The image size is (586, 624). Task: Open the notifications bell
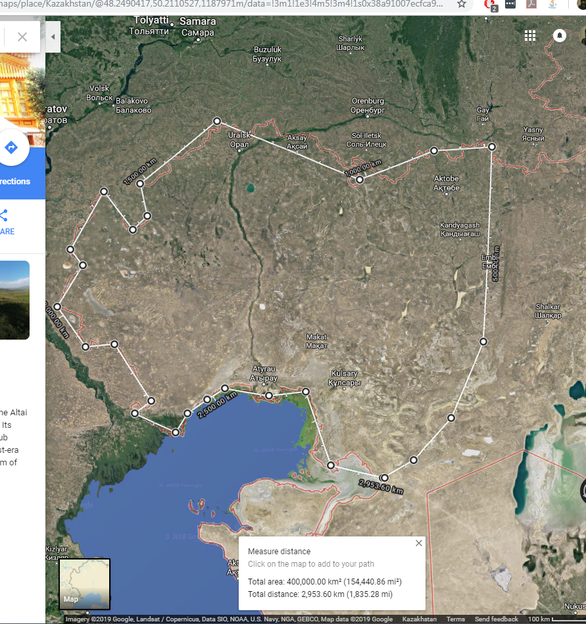tap(560, 36)
